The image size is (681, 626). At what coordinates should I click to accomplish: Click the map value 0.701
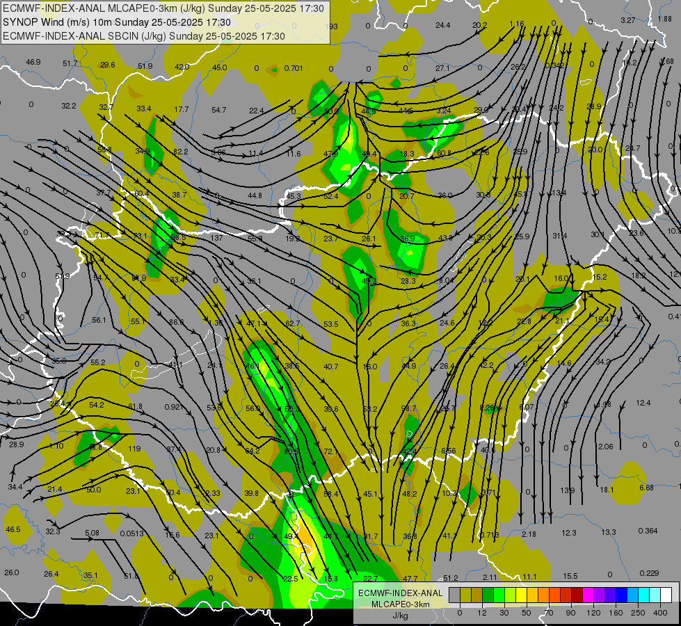click(294, 68)
